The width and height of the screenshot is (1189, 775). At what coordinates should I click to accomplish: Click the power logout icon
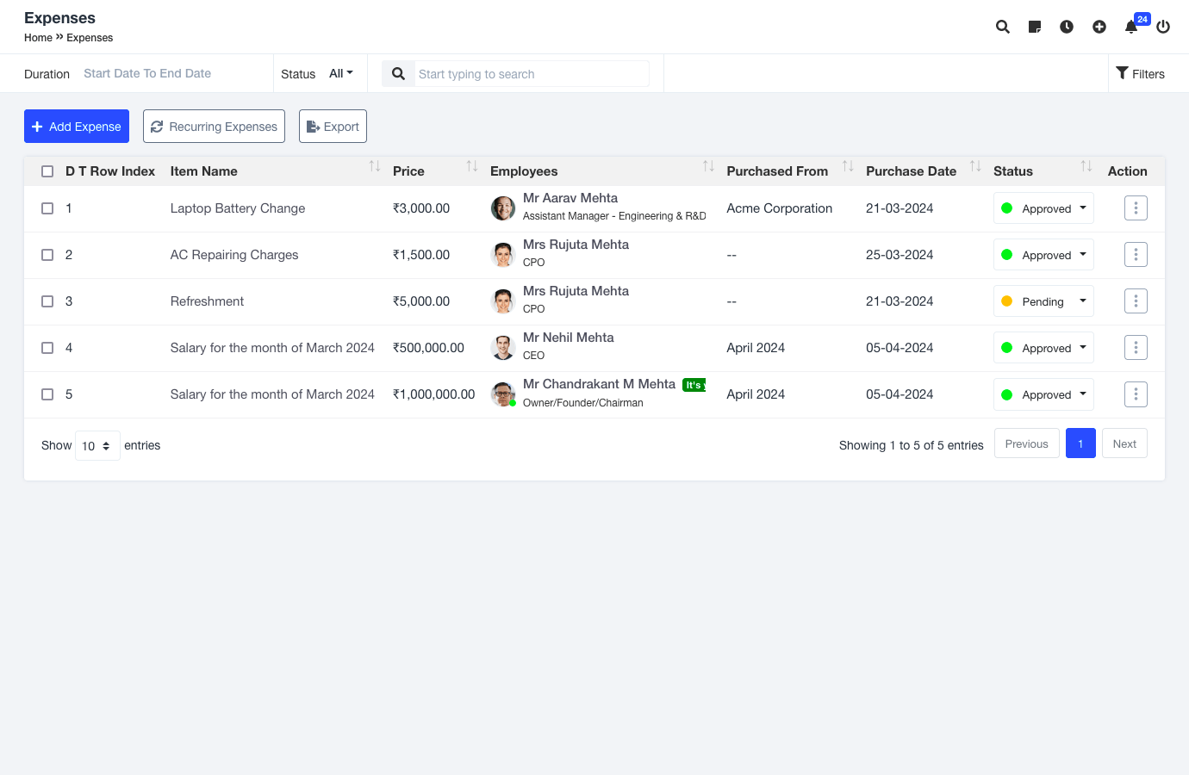[1163, 27]
